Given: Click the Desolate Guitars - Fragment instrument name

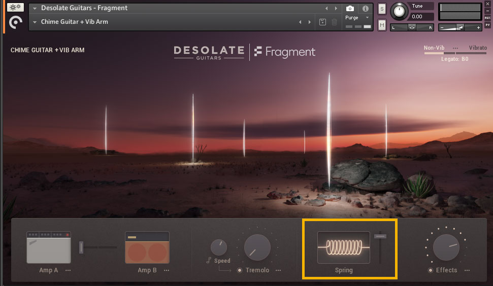Looking at the screenshot, I should (84, 8).
